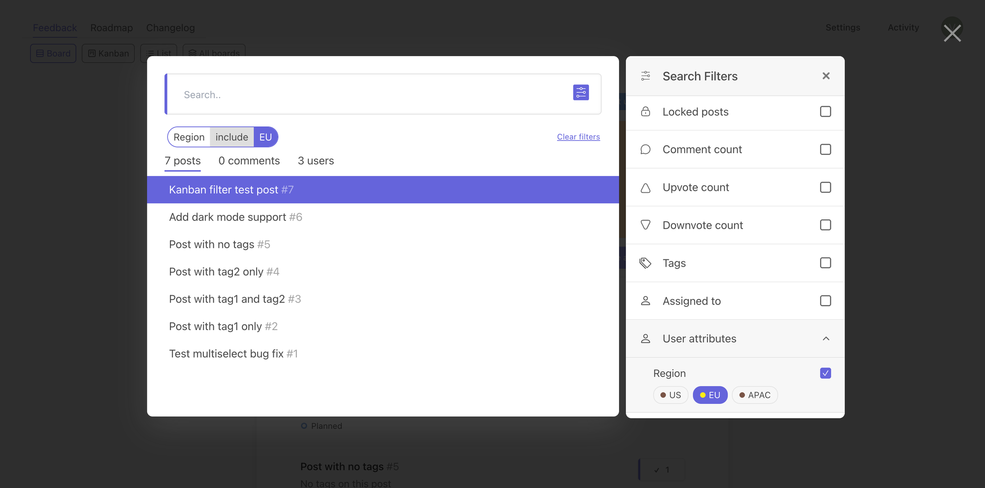985x488 pixels.
Task: Open Post with tag1 and tag2 #3
Action: pos(383,299)
